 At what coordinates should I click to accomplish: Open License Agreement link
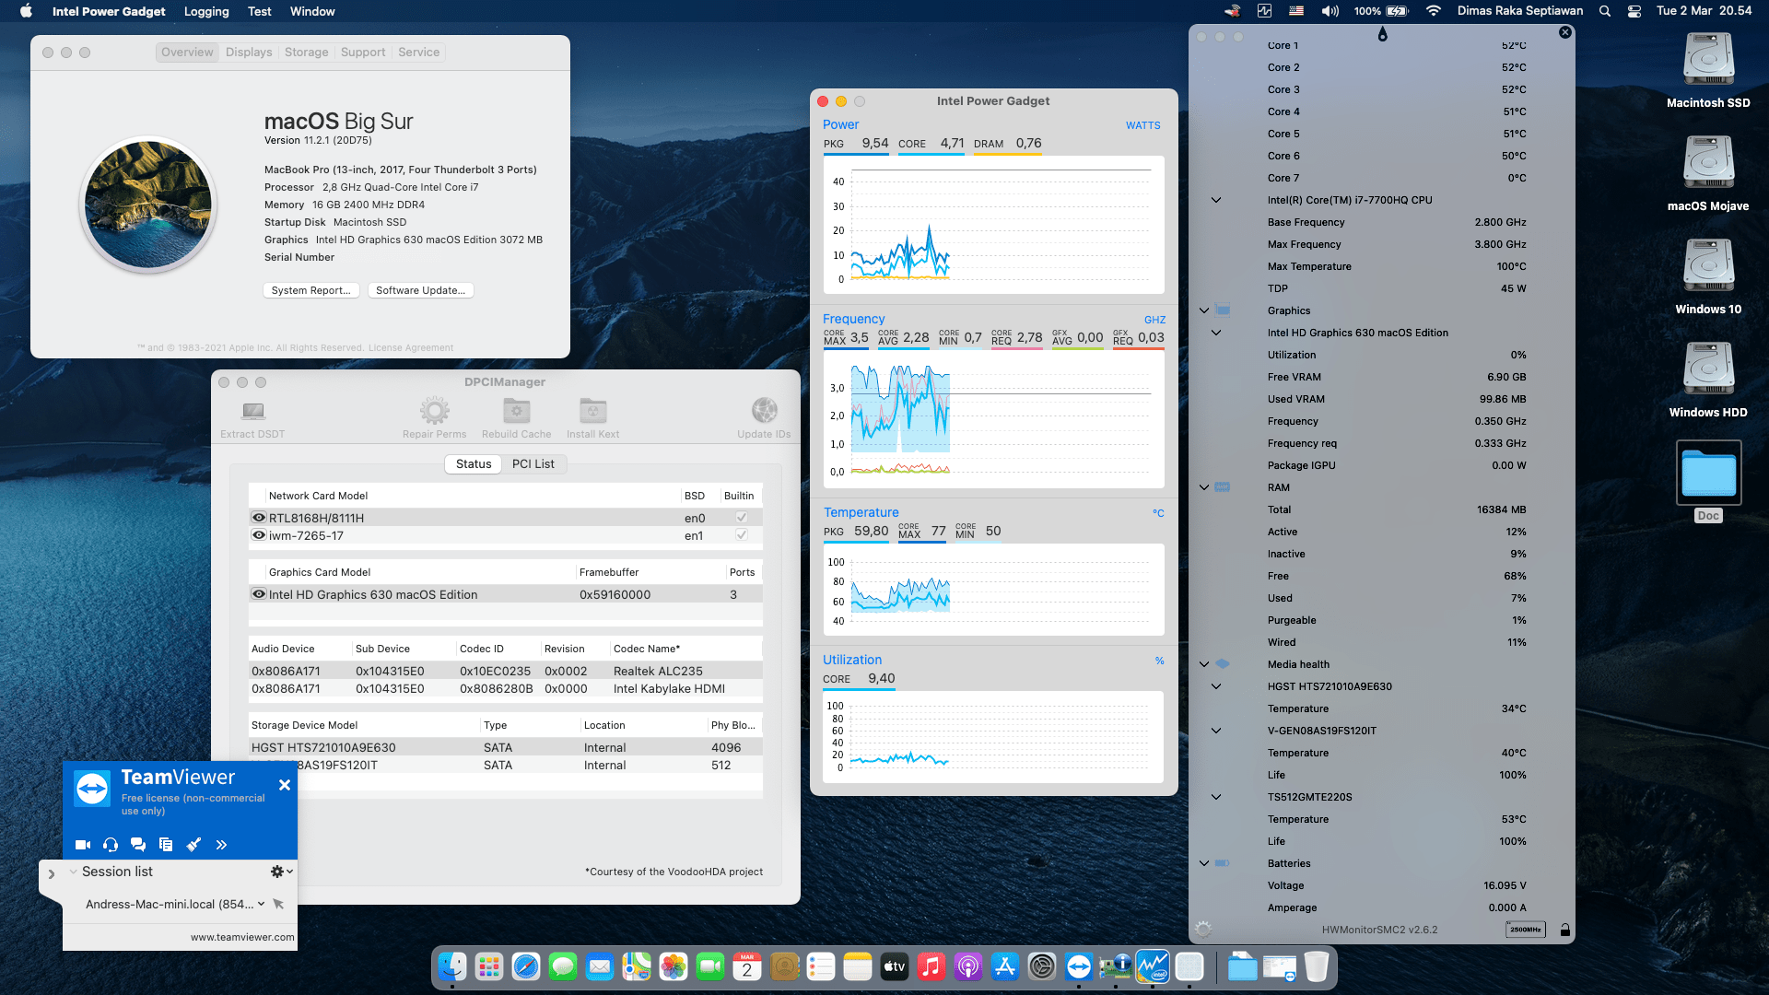pyautogui.click(x=411, y=348)
